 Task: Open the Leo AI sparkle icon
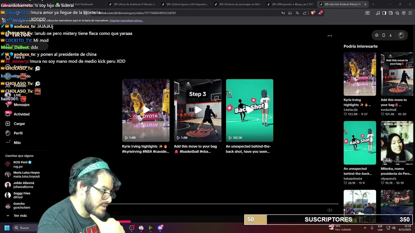(397, 13)
